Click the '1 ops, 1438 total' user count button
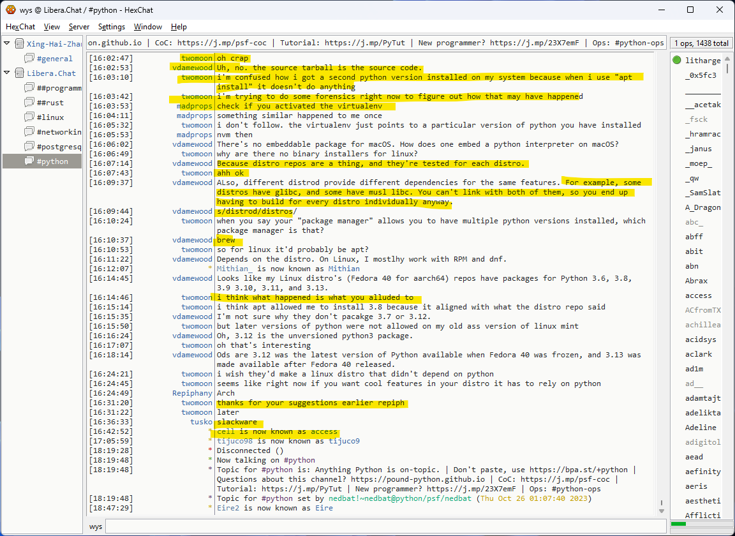Screen dimensions: 735x536 click(x=701, y=43)
